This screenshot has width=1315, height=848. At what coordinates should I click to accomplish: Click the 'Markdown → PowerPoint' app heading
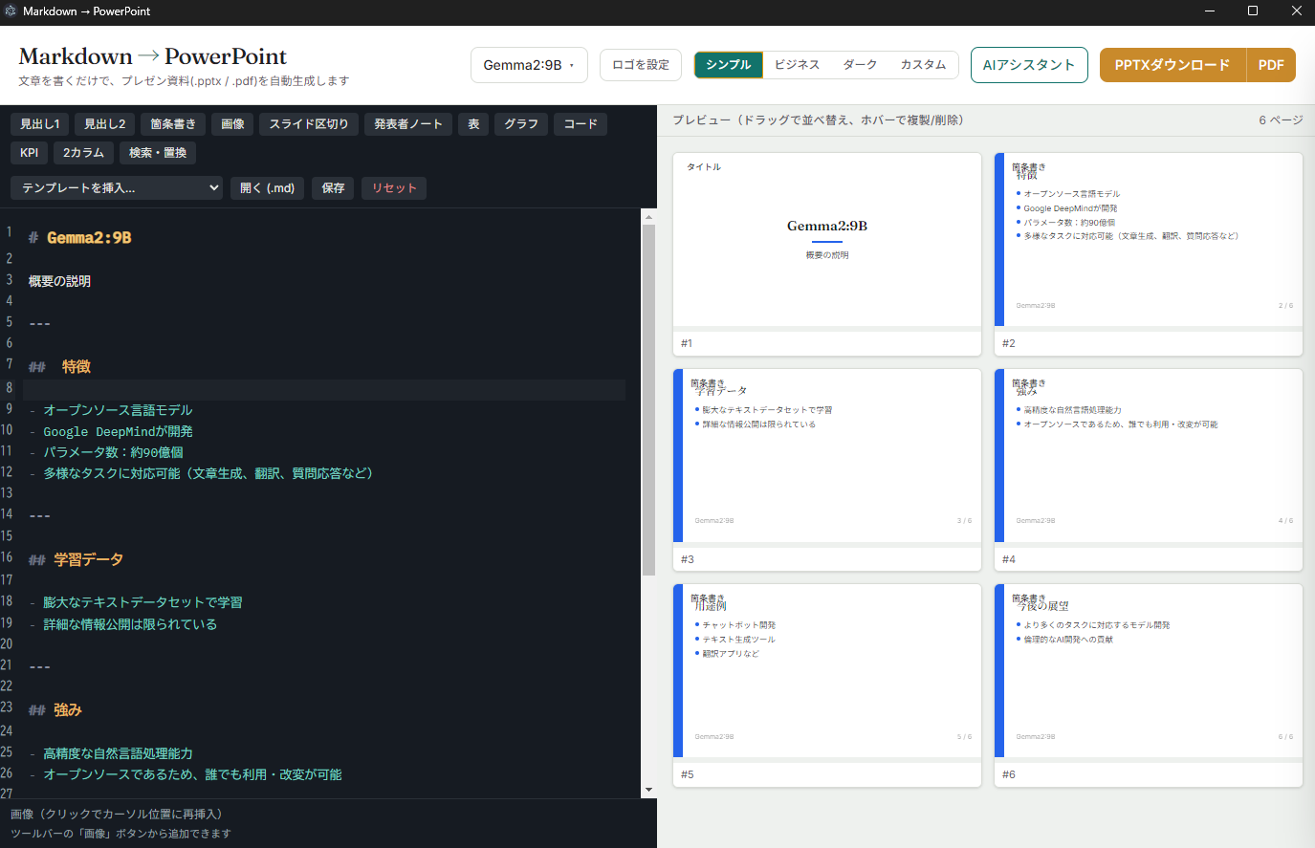click(153, 56)
